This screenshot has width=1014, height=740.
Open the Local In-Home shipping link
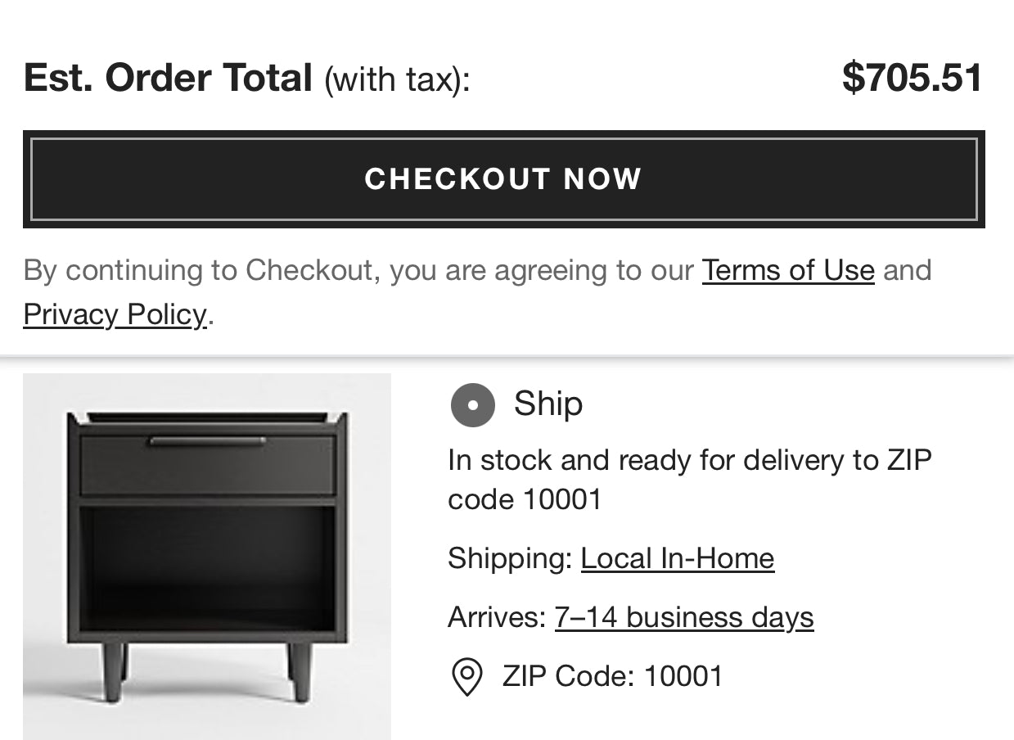[677, 558]
